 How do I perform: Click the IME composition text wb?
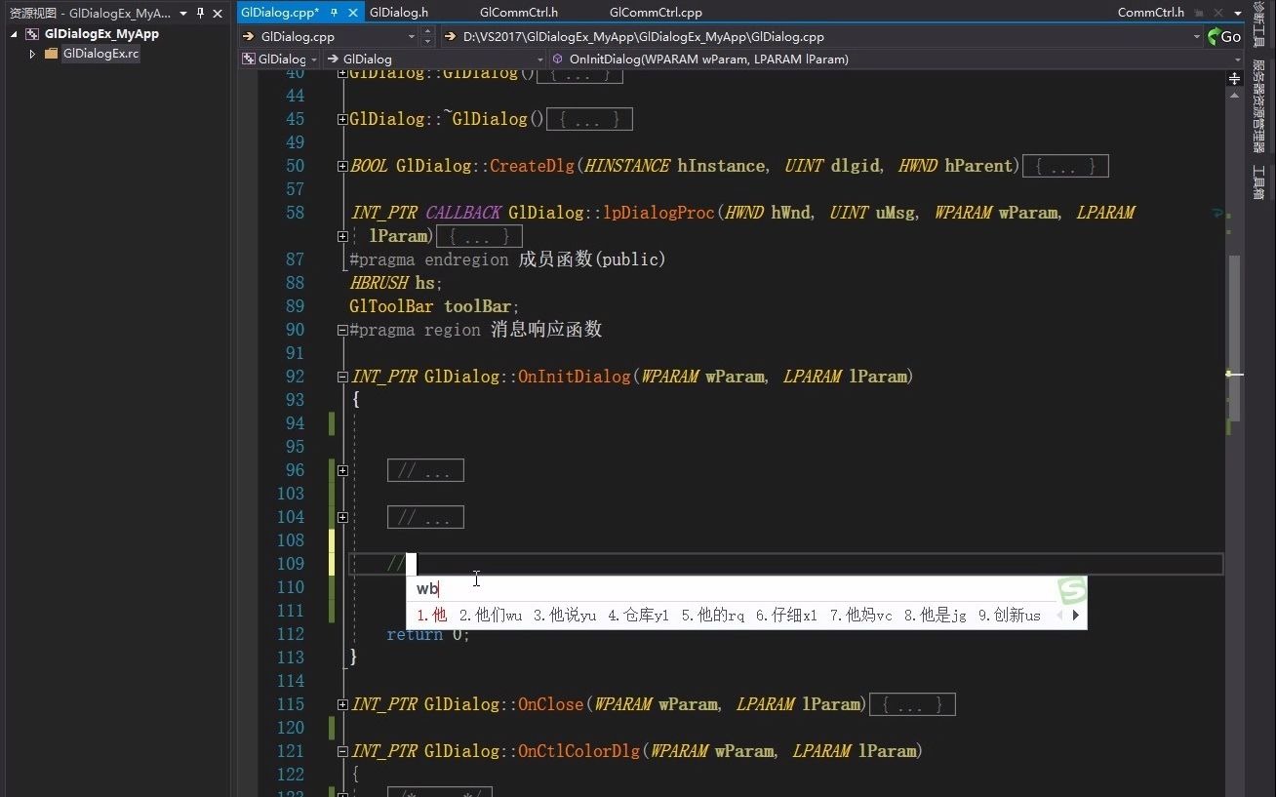(427, 588)
